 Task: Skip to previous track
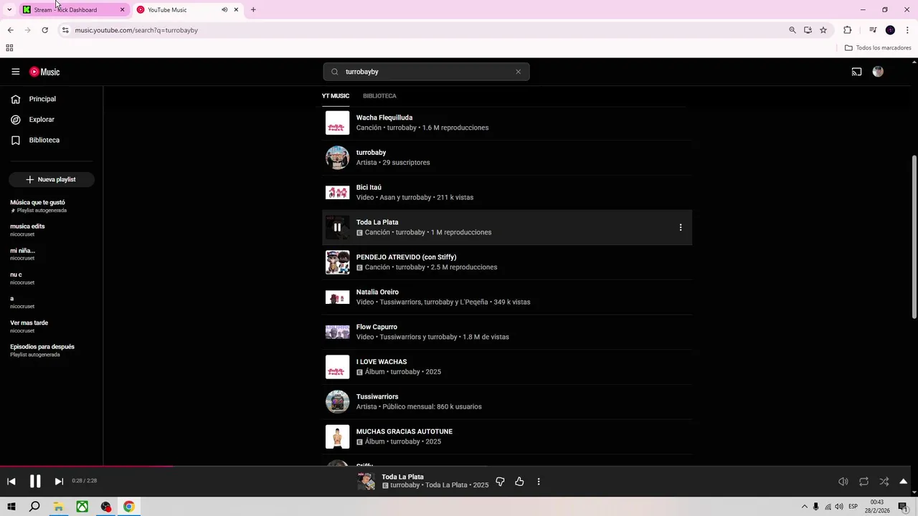coord(11,482)
